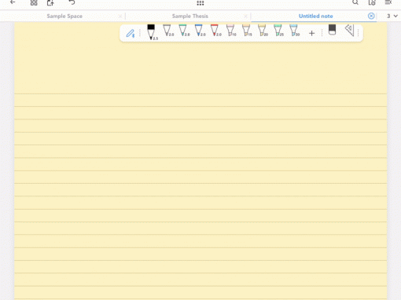Select the eraser tool

pyautogui.click(x=332, y=30)
